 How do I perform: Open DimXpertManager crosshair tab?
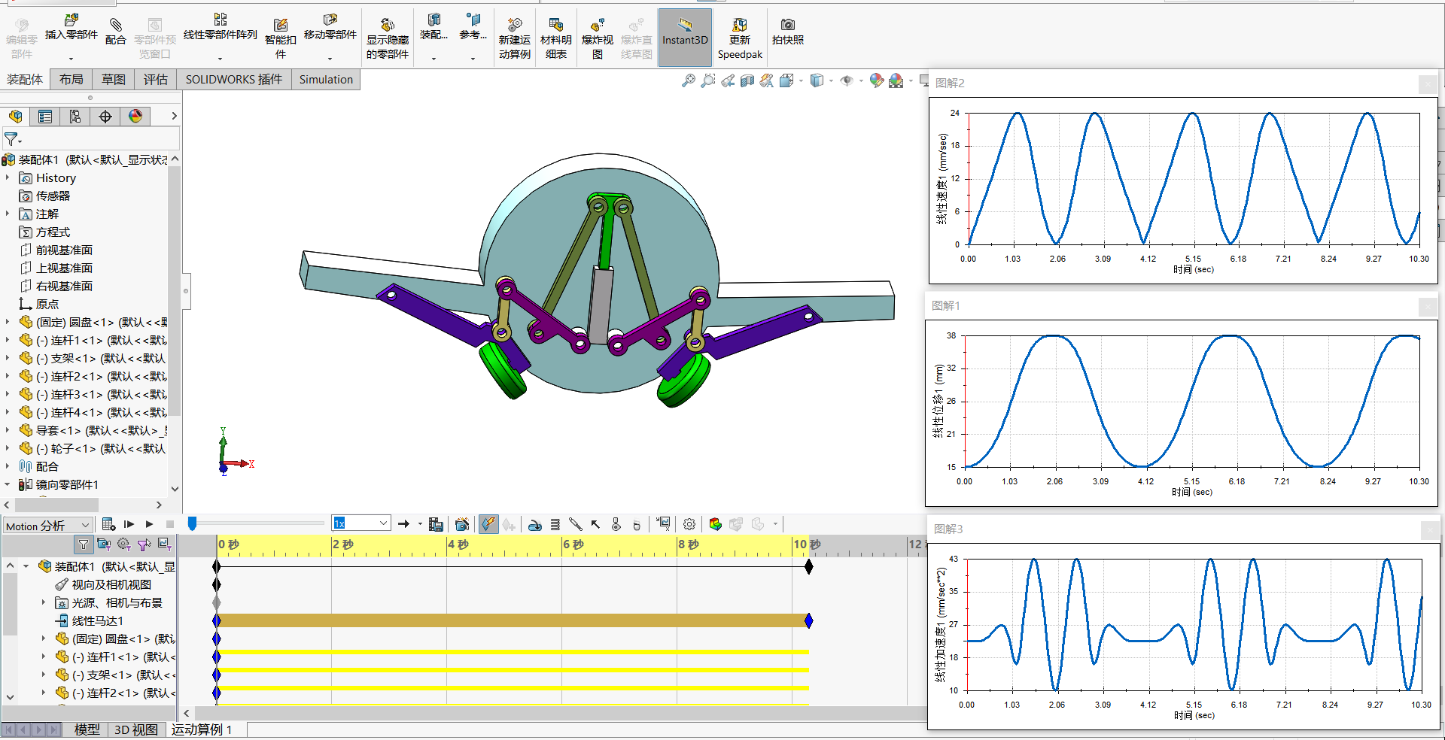pos(105,117)
